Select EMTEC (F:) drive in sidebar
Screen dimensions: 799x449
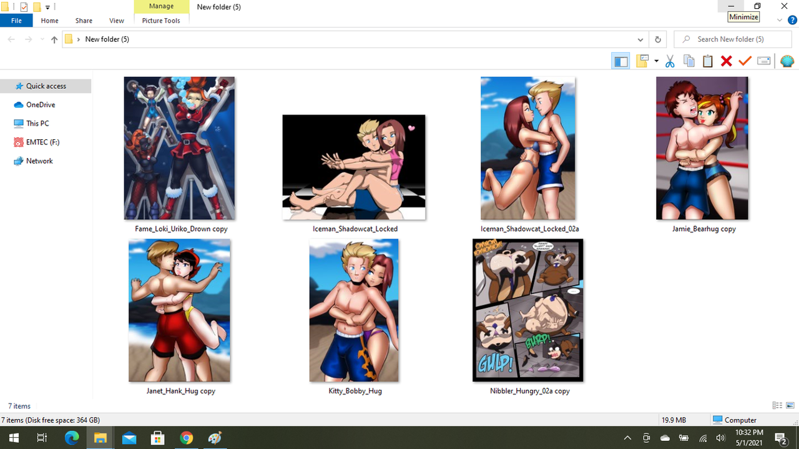(x=42, y=142)
